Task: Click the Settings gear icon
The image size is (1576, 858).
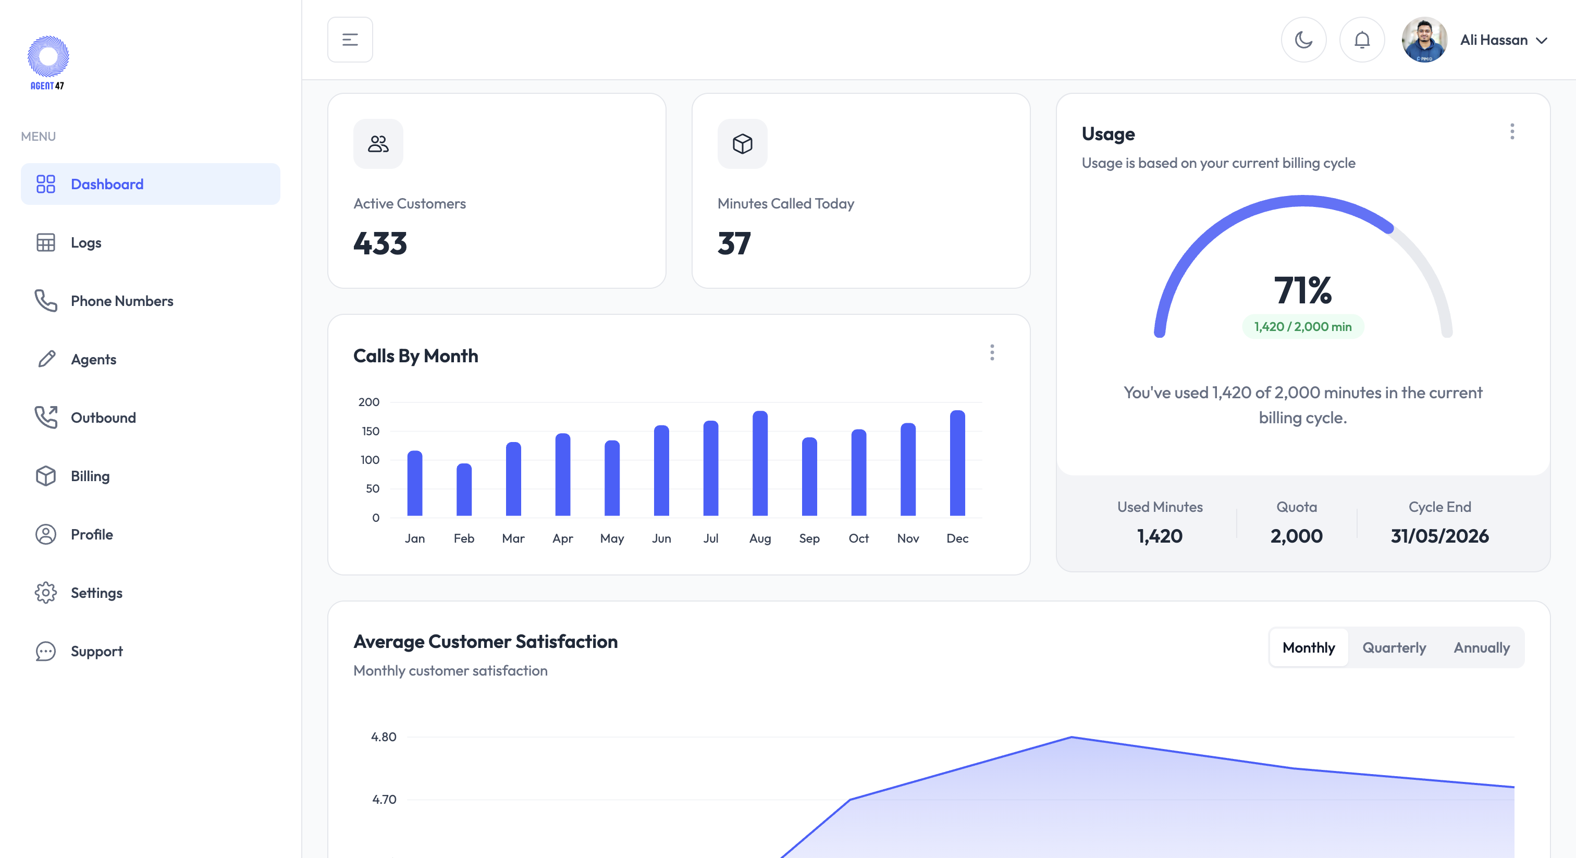Action: click(x=45, y=592)
